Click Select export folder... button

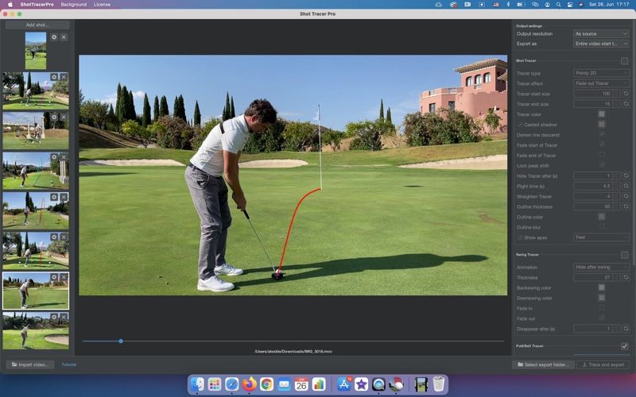coord(543,364)
